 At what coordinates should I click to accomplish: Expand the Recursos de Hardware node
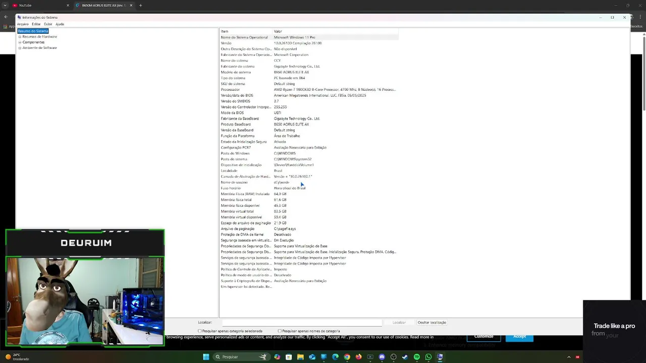[20, 37]
